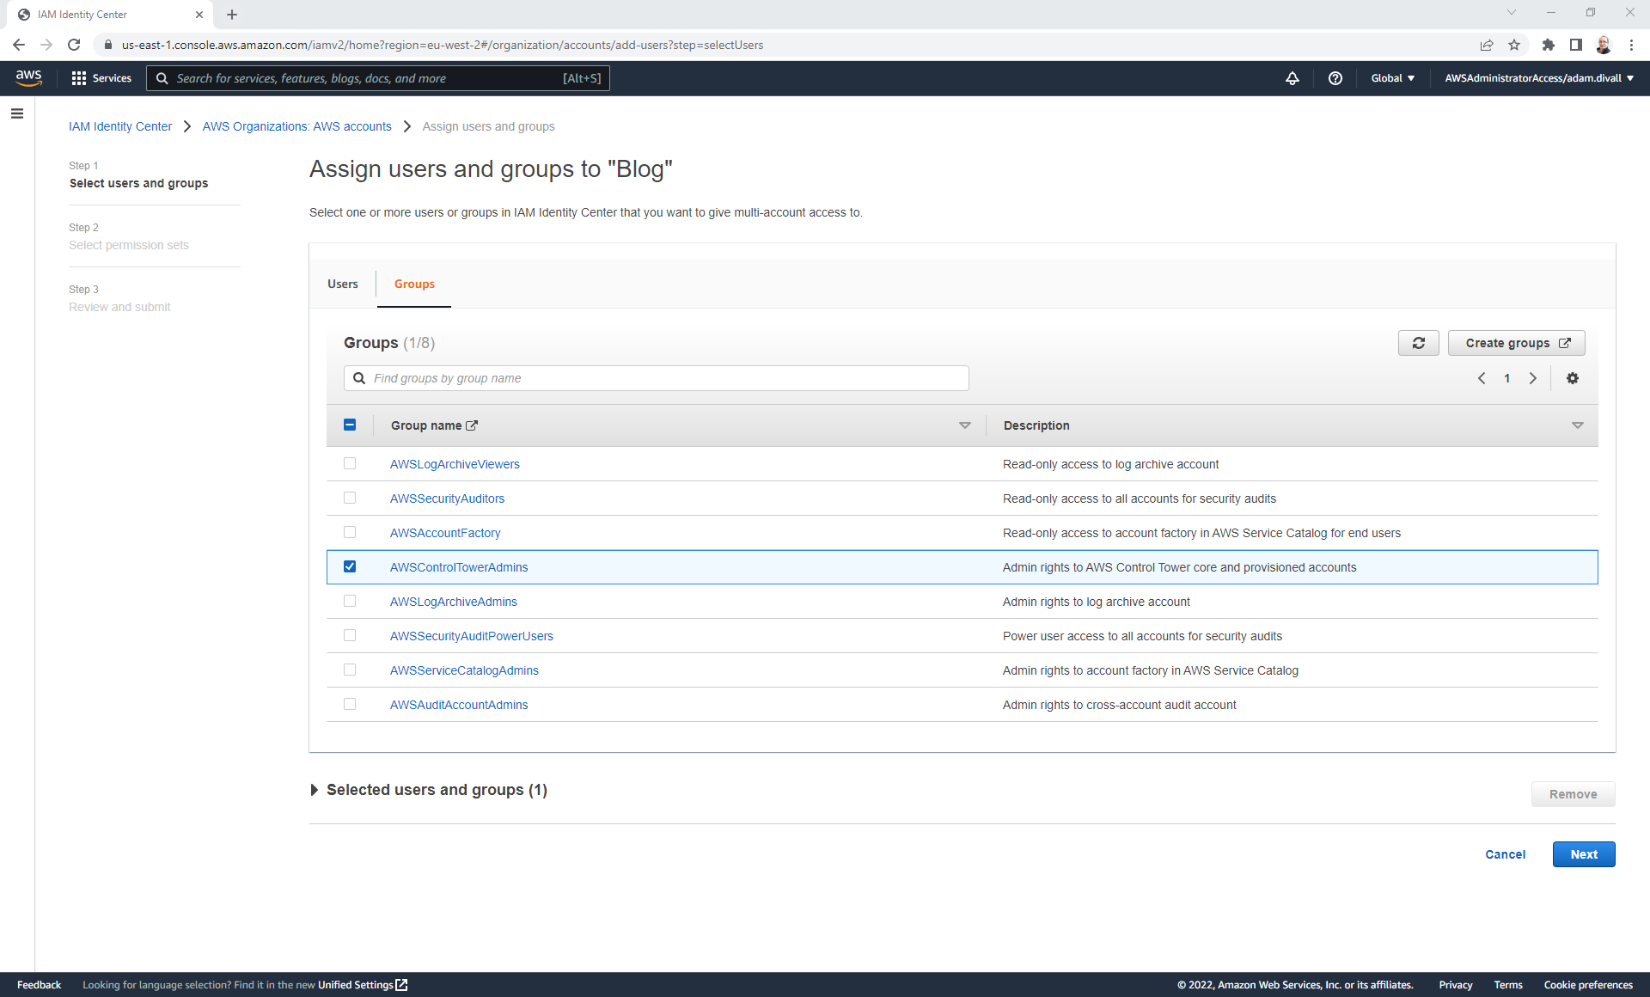
Task: Click the AWS logo in the top bar
Action: click(x=28, y=77)
